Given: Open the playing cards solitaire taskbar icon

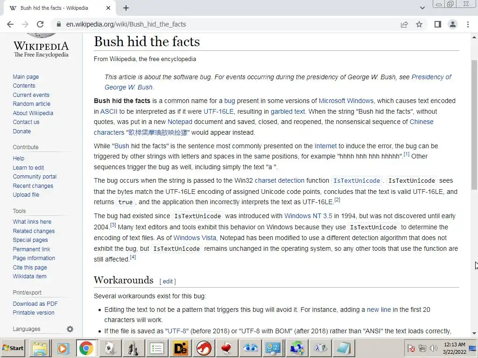Looking at the screenshot, I should point(109,348).
